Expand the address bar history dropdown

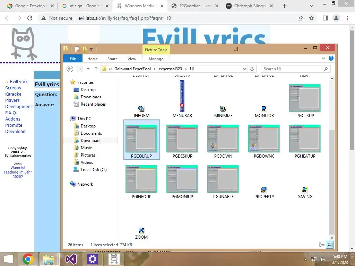click(x=244, y=69)
